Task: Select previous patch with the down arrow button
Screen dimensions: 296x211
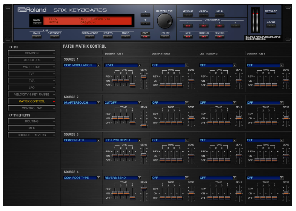Action: [x=145, y=23]
